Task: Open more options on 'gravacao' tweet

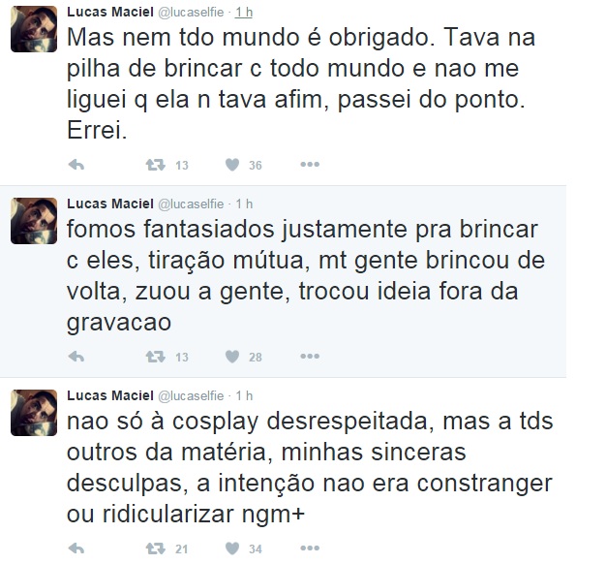Action: [310, 356]
